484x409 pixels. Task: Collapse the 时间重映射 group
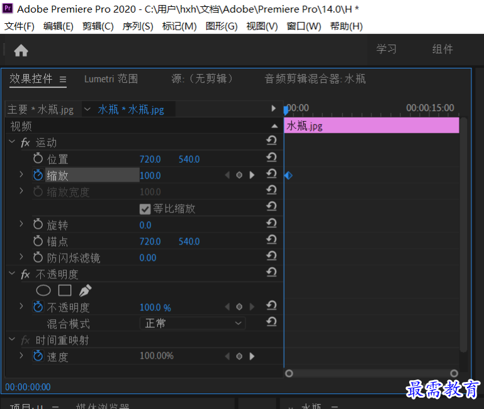point(12,339)
